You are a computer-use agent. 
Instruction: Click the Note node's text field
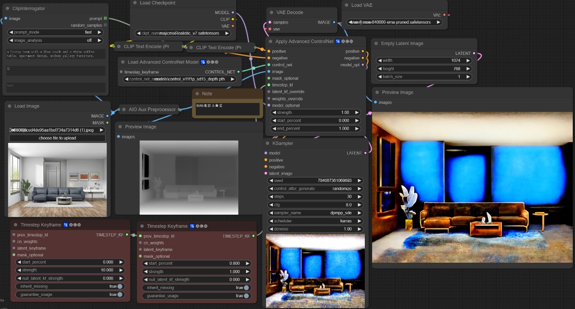click(228, 108)
